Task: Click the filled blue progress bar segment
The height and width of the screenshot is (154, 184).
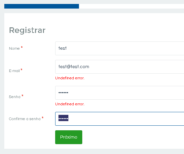Action: 42,6
